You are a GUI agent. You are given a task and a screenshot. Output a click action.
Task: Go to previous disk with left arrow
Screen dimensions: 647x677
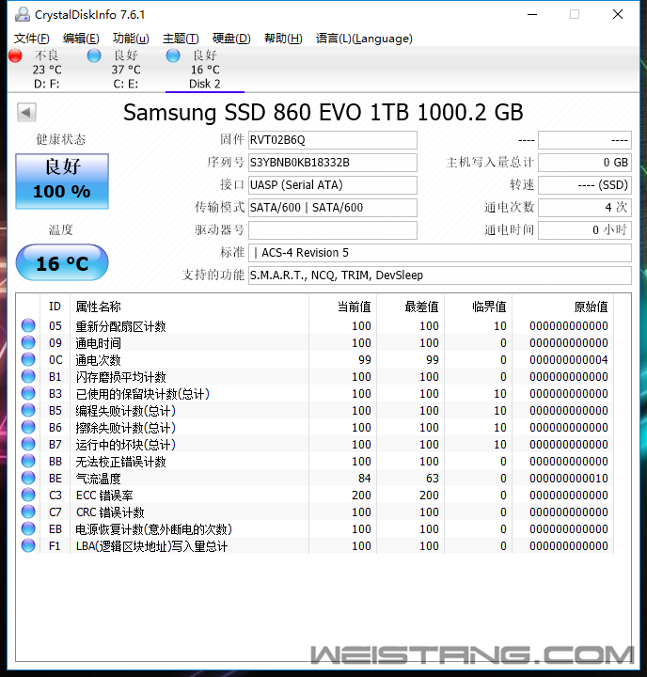point(26,113)
